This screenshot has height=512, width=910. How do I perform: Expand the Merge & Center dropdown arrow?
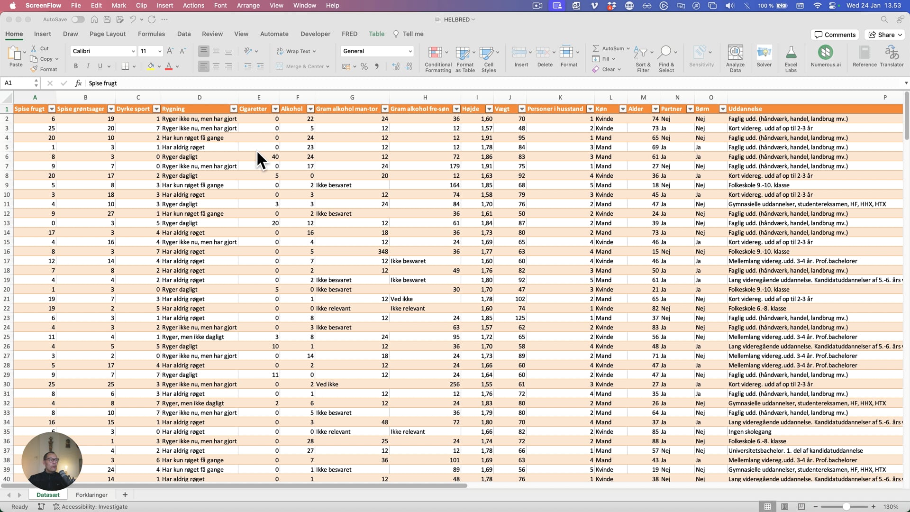tap(328, 67)
